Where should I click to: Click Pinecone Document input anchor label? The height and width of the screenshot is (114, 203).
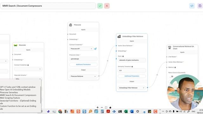[73, 34]
